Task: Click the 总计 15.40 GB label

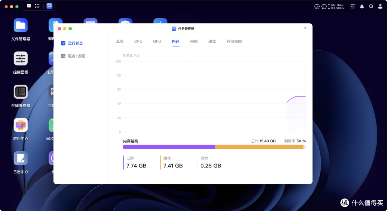Action: click(x=263, y=141)
